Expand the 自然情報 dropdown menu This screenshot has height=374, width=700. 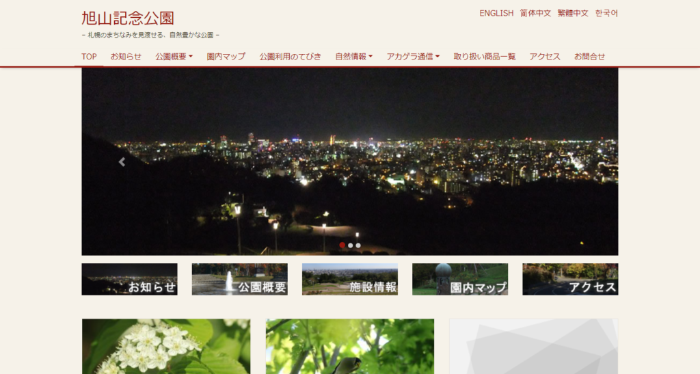pyautogui.click(x=353, y=57)
